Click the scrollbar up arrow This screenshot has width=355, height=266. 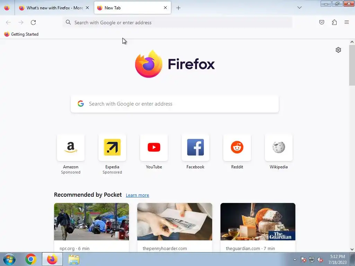point(352,42)
